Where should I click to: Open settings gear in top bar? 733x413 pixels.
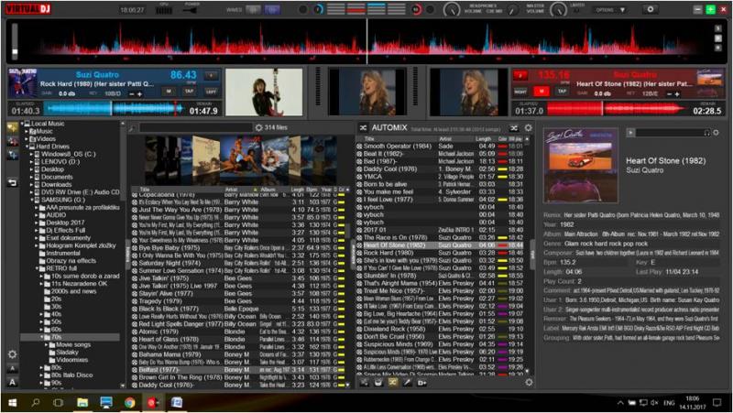(x=650, y=9)
